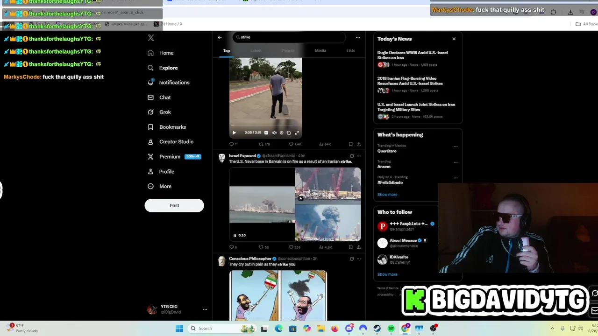Open more options on Conscious Philosopher post

click(x=358, y=259)
